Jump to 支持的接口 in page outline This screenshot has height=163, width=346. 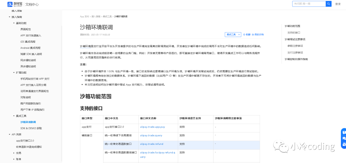click(294, 33)
